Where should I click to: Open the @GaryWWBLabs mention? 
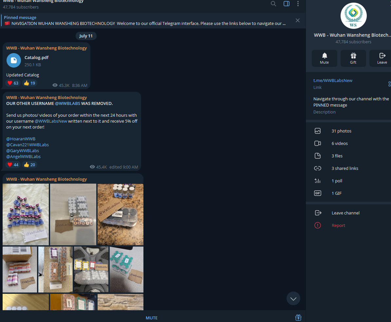tap(23, 151)
